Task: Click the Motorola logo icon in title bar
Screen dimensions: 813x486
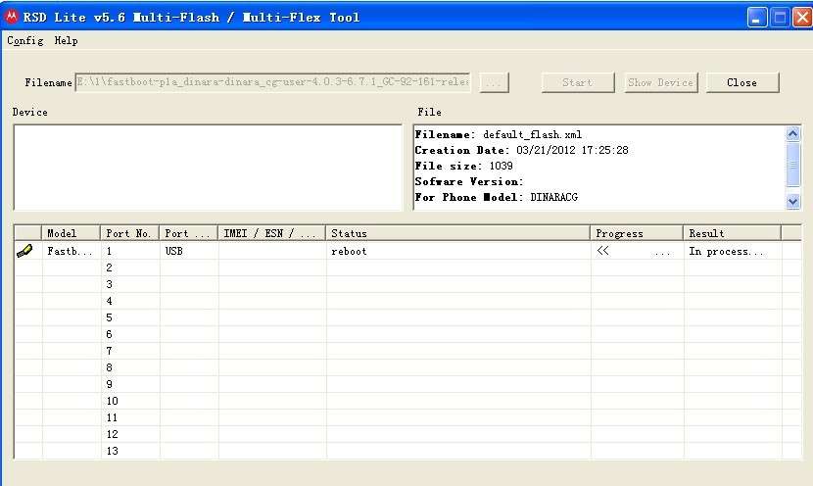Action: (13, 17)
